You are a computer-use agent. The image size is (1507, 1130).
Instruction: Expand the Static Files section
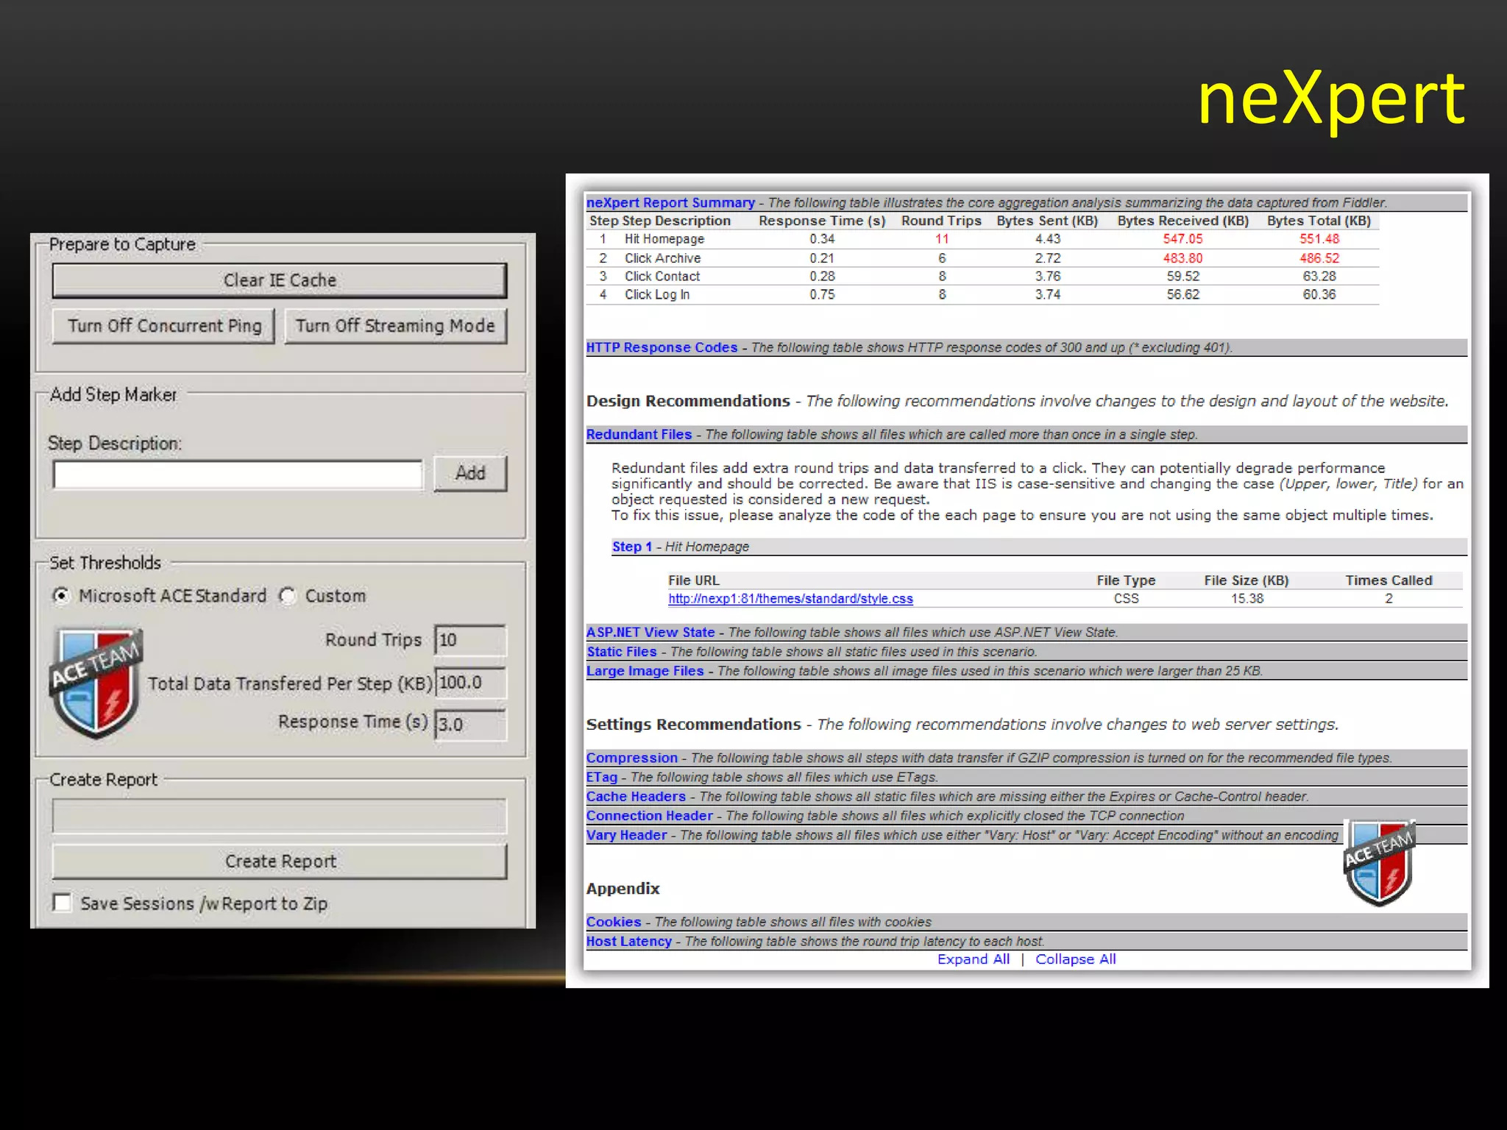click(622, 651)
